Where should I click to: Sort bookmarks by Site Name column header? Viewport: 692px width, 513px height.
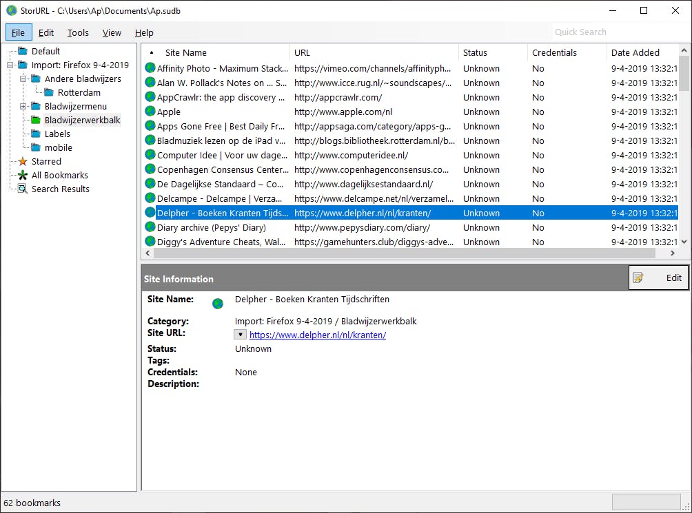pyautogui.click(x=186, y=52)
